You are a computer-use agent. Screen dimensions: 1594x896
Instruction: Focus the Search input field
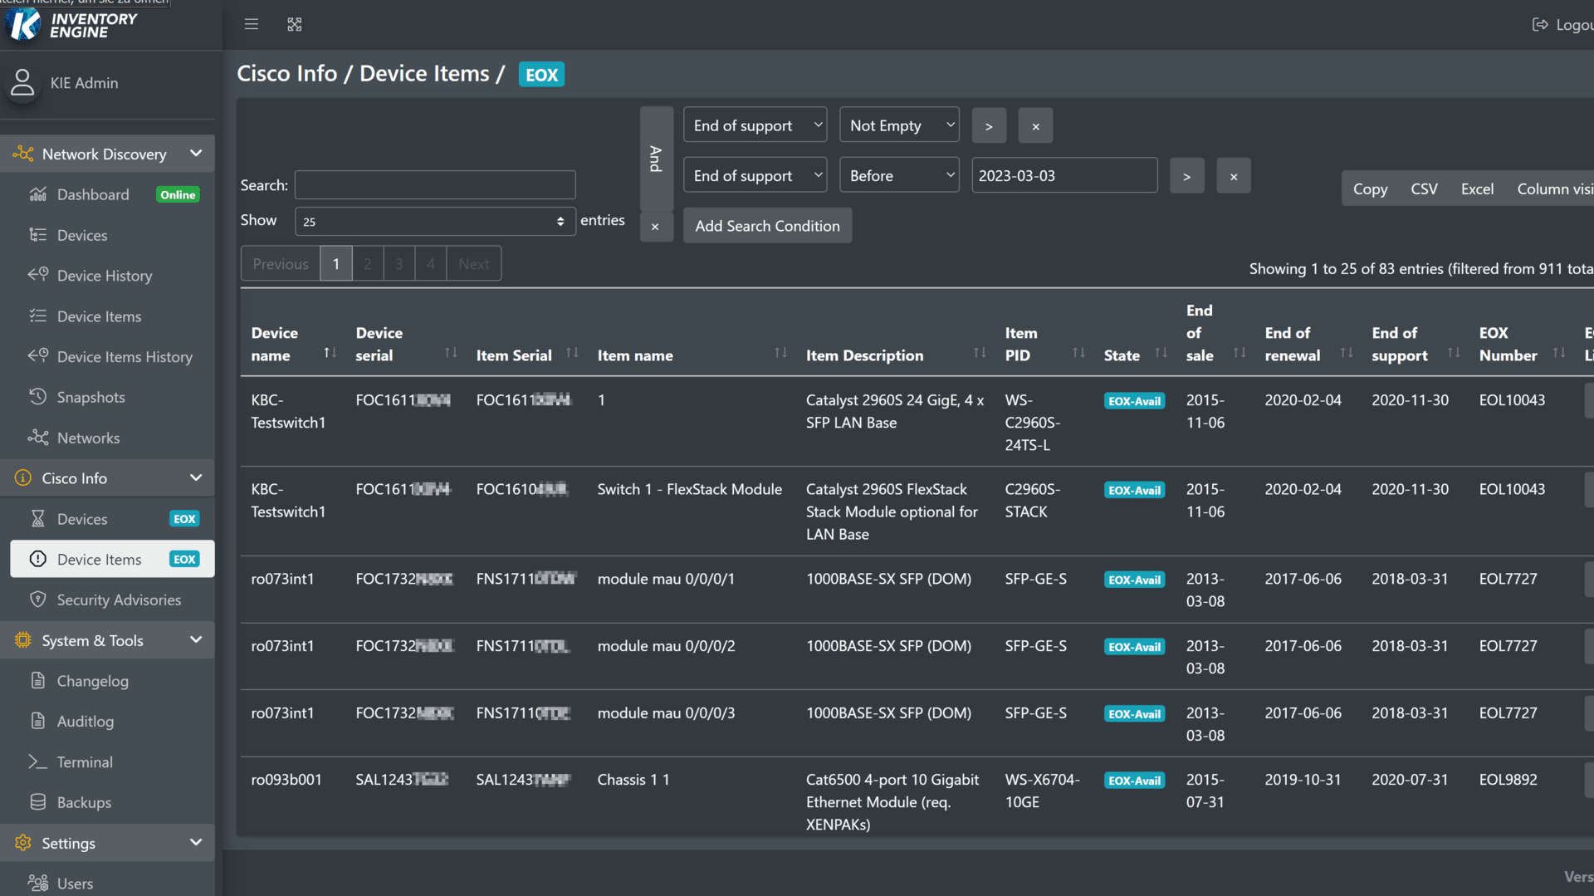click(435, 184)
